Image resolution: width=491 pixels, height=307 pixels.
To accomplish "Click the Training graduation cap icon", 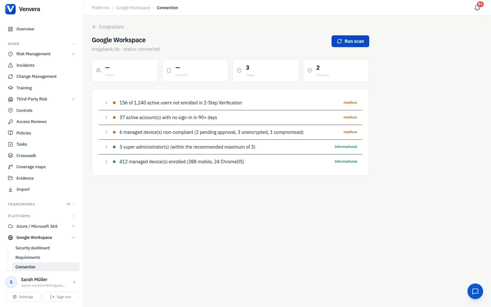I will pos(10,88).
